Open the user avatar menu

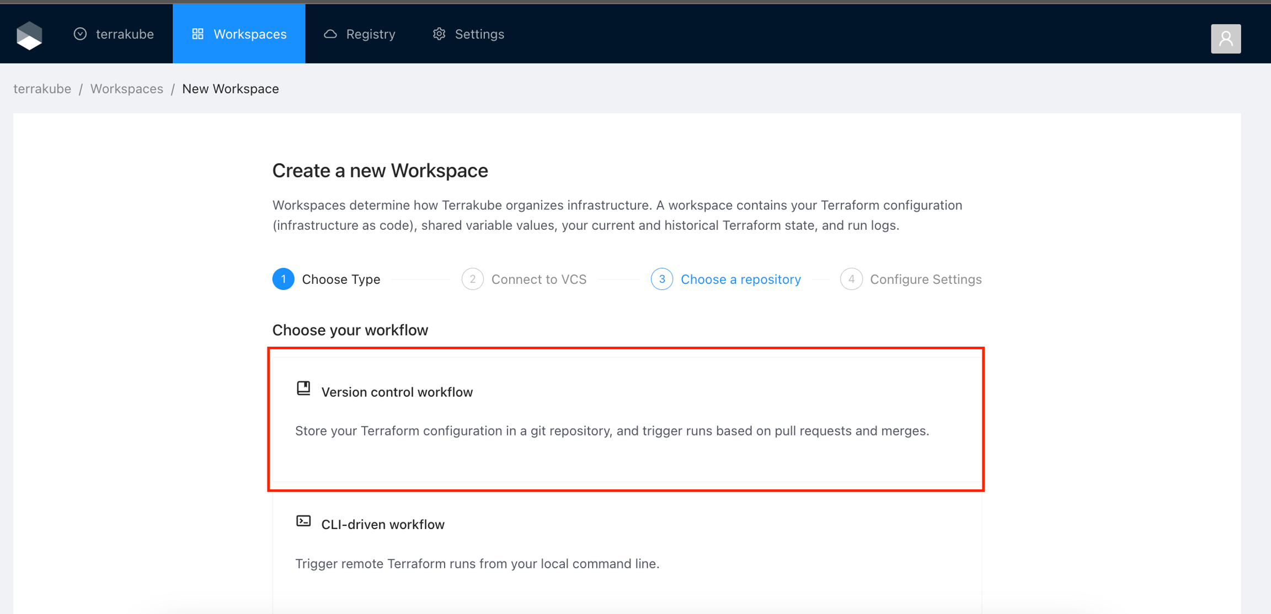(x=1225, y=39)
